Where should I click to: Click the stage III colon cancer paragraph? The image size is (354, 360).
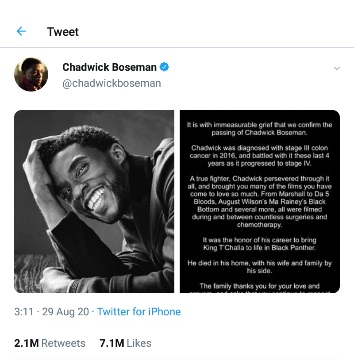tap(260, 156)
